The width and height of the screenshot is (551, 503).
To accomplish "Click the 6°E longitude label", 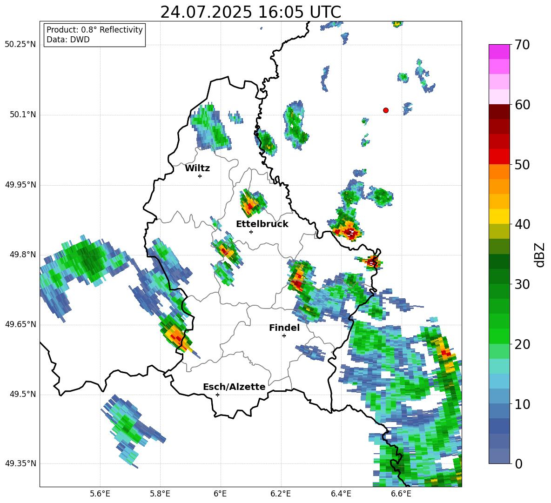I will point(220,494).
